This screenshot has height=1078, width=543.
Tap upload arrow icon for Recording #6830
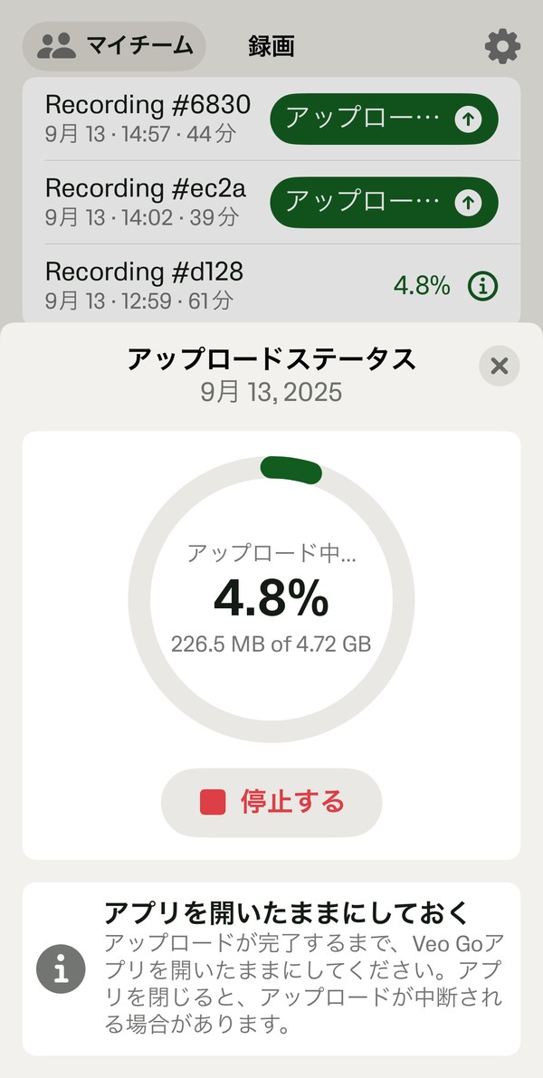coord(468,119)
